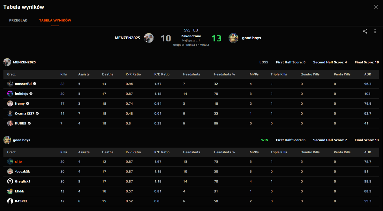Click Assists header in MENZEN2025 table
This screenshot has width=383, height=211.
click(84, 74)
